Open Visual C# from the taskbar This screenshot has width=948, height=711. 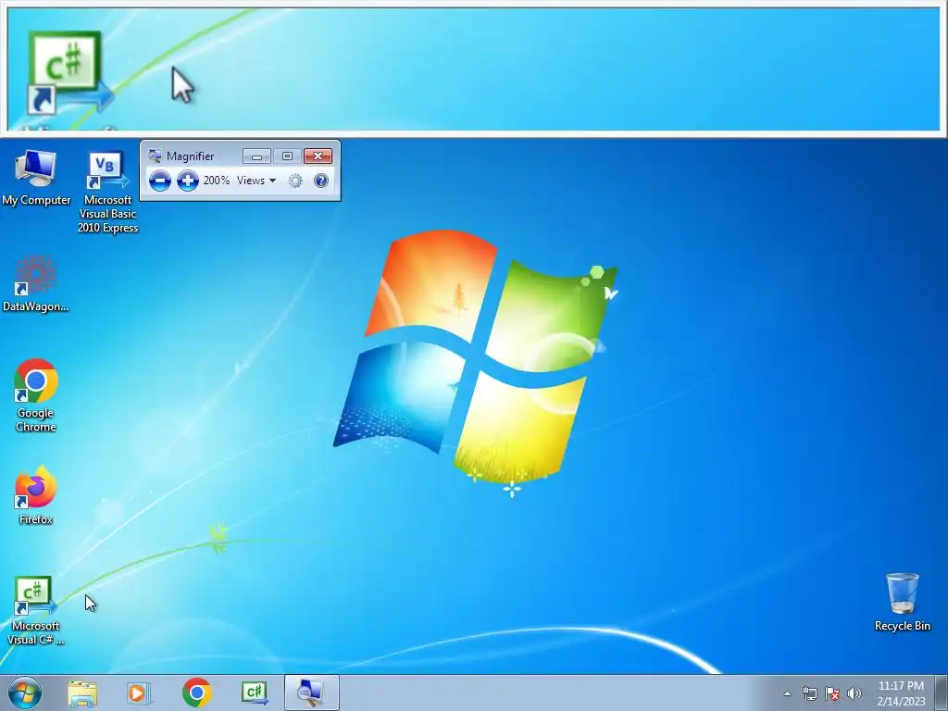click(254, 692)
